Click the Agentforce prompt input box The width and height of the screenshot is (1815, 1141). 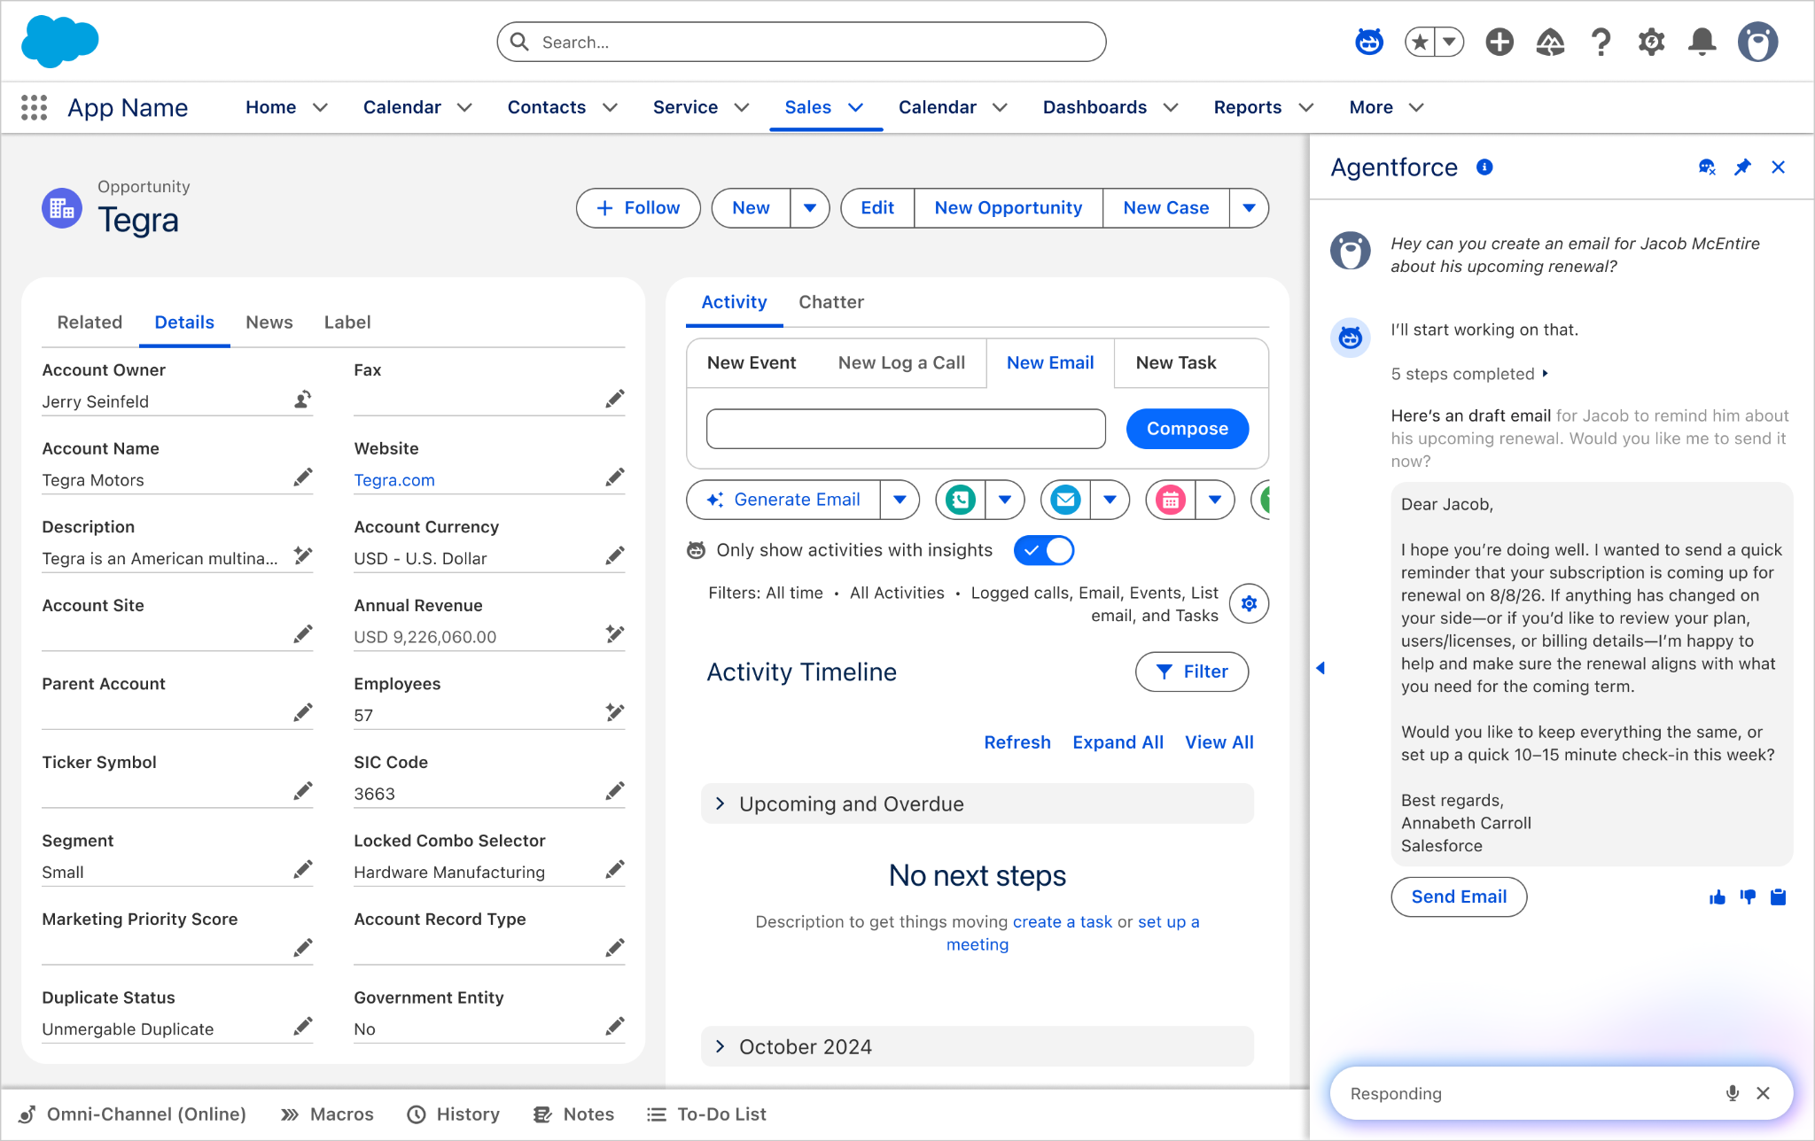(x=1561, y=1093)
